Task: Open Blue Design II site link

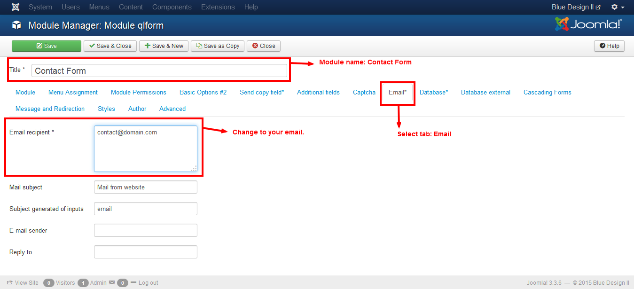Action: pos(576,7)
